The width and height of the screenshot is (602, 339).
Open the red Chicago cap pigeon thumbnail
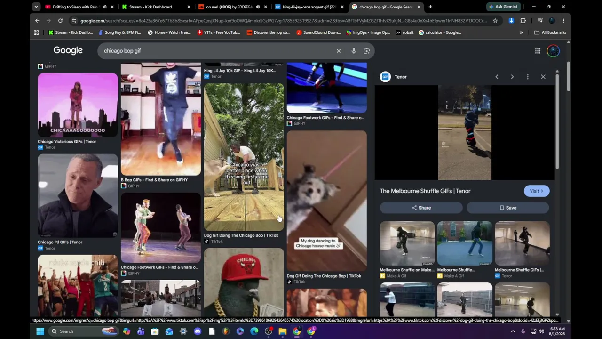click(244, 282)
